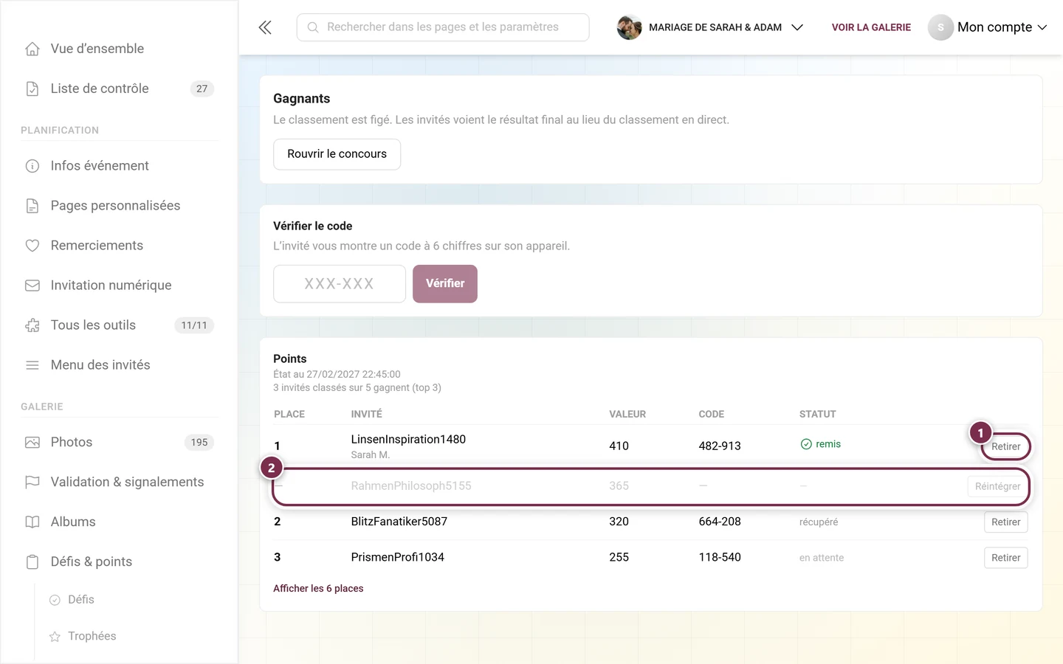Click the Liste de contrôle document icon
Screen dimensions: 1063x664
[32, 89]
